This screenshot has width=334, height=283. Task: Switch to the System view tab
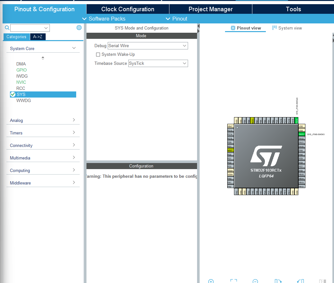pos(287,28)
